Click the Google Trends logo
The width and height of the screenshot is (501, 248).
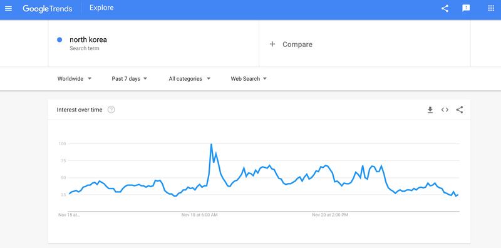[x=48, y=9]
